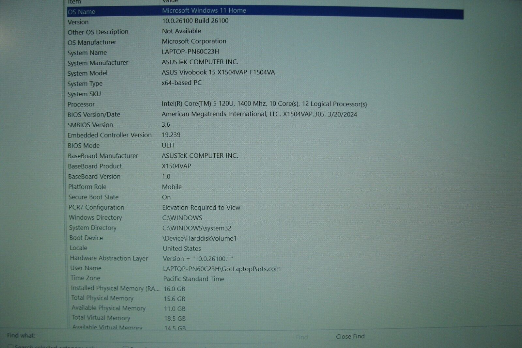Click the 'United States' value
This screenshot has height=348, width=522.
coord(182,248)
